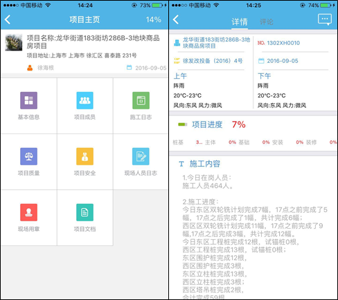Go back from the 详情 screen
The width and height of the screenshot is (338, 300).
pyautogui.click(x=176, y=19)
